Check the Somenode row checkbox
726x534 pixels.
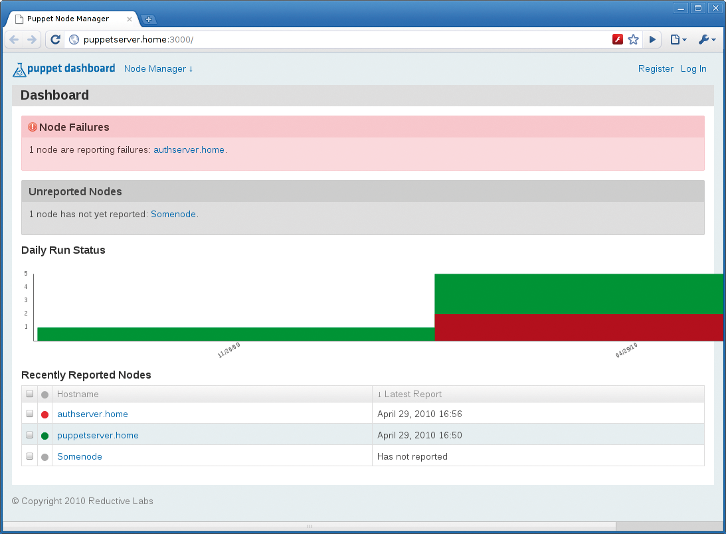pos(30,456)
